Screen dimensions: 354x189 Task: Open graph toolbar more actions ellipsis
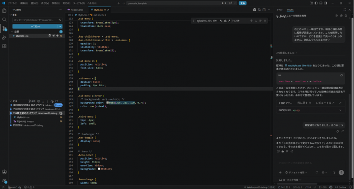[x=61, y=101]
